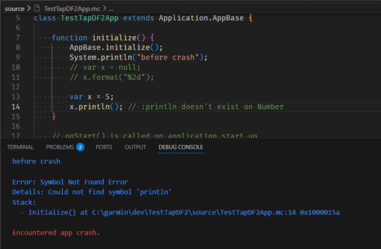Click the System.println "before crash" statement

tap(138, 57)
